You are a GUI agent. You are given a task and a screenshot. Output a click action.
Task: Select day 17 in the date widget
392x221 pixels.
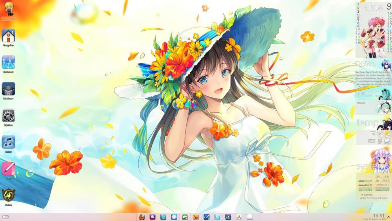[x=390, y=16]
